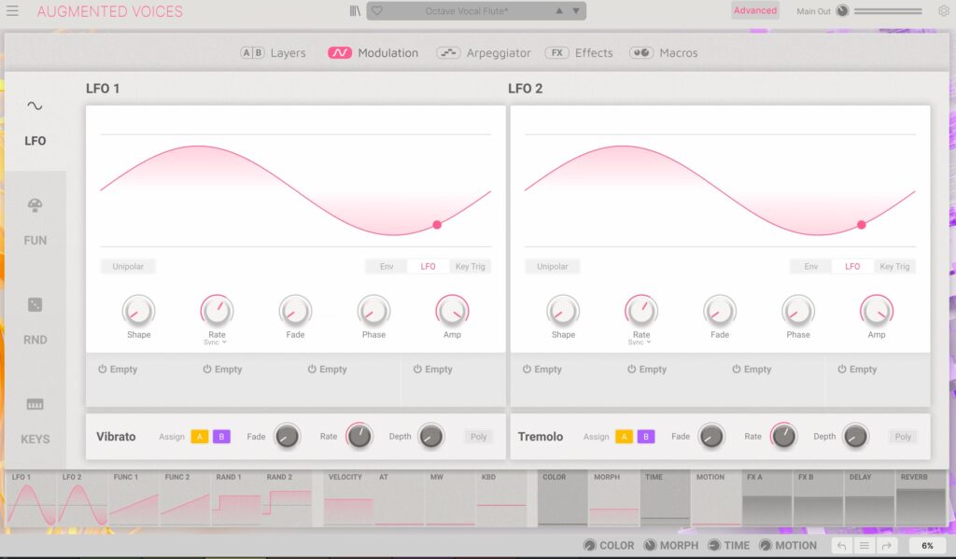Open the hamburger main menu
The height and width of the screenshot is (559, 956).
pyautogui.click(x=12, y=11)
